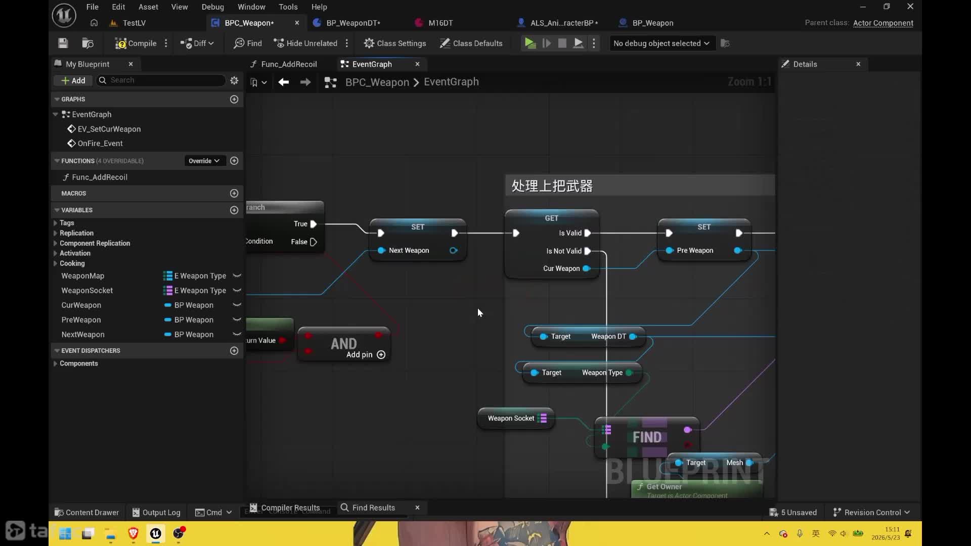Screen dimensions: 971x546
Task: Open the Tools menu
Action: (288, 7)
